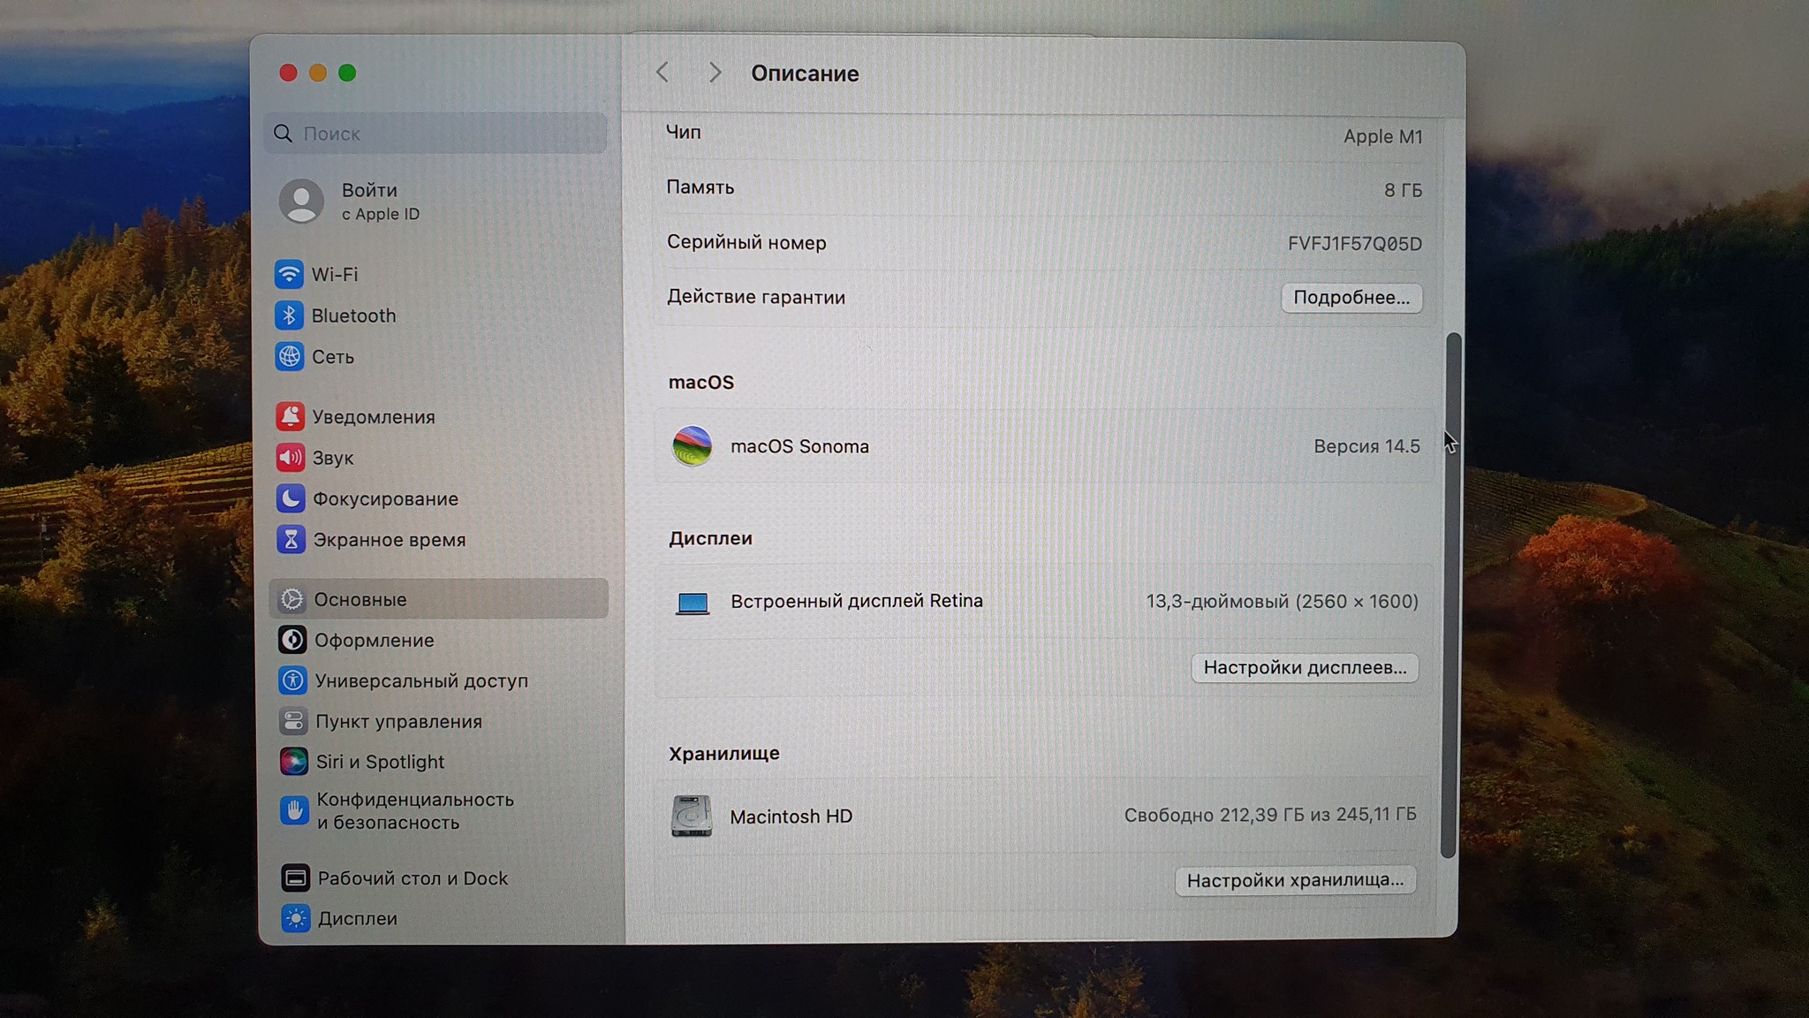
Task: Open the Wi-Fi settings icon
Action: [289, 274]
